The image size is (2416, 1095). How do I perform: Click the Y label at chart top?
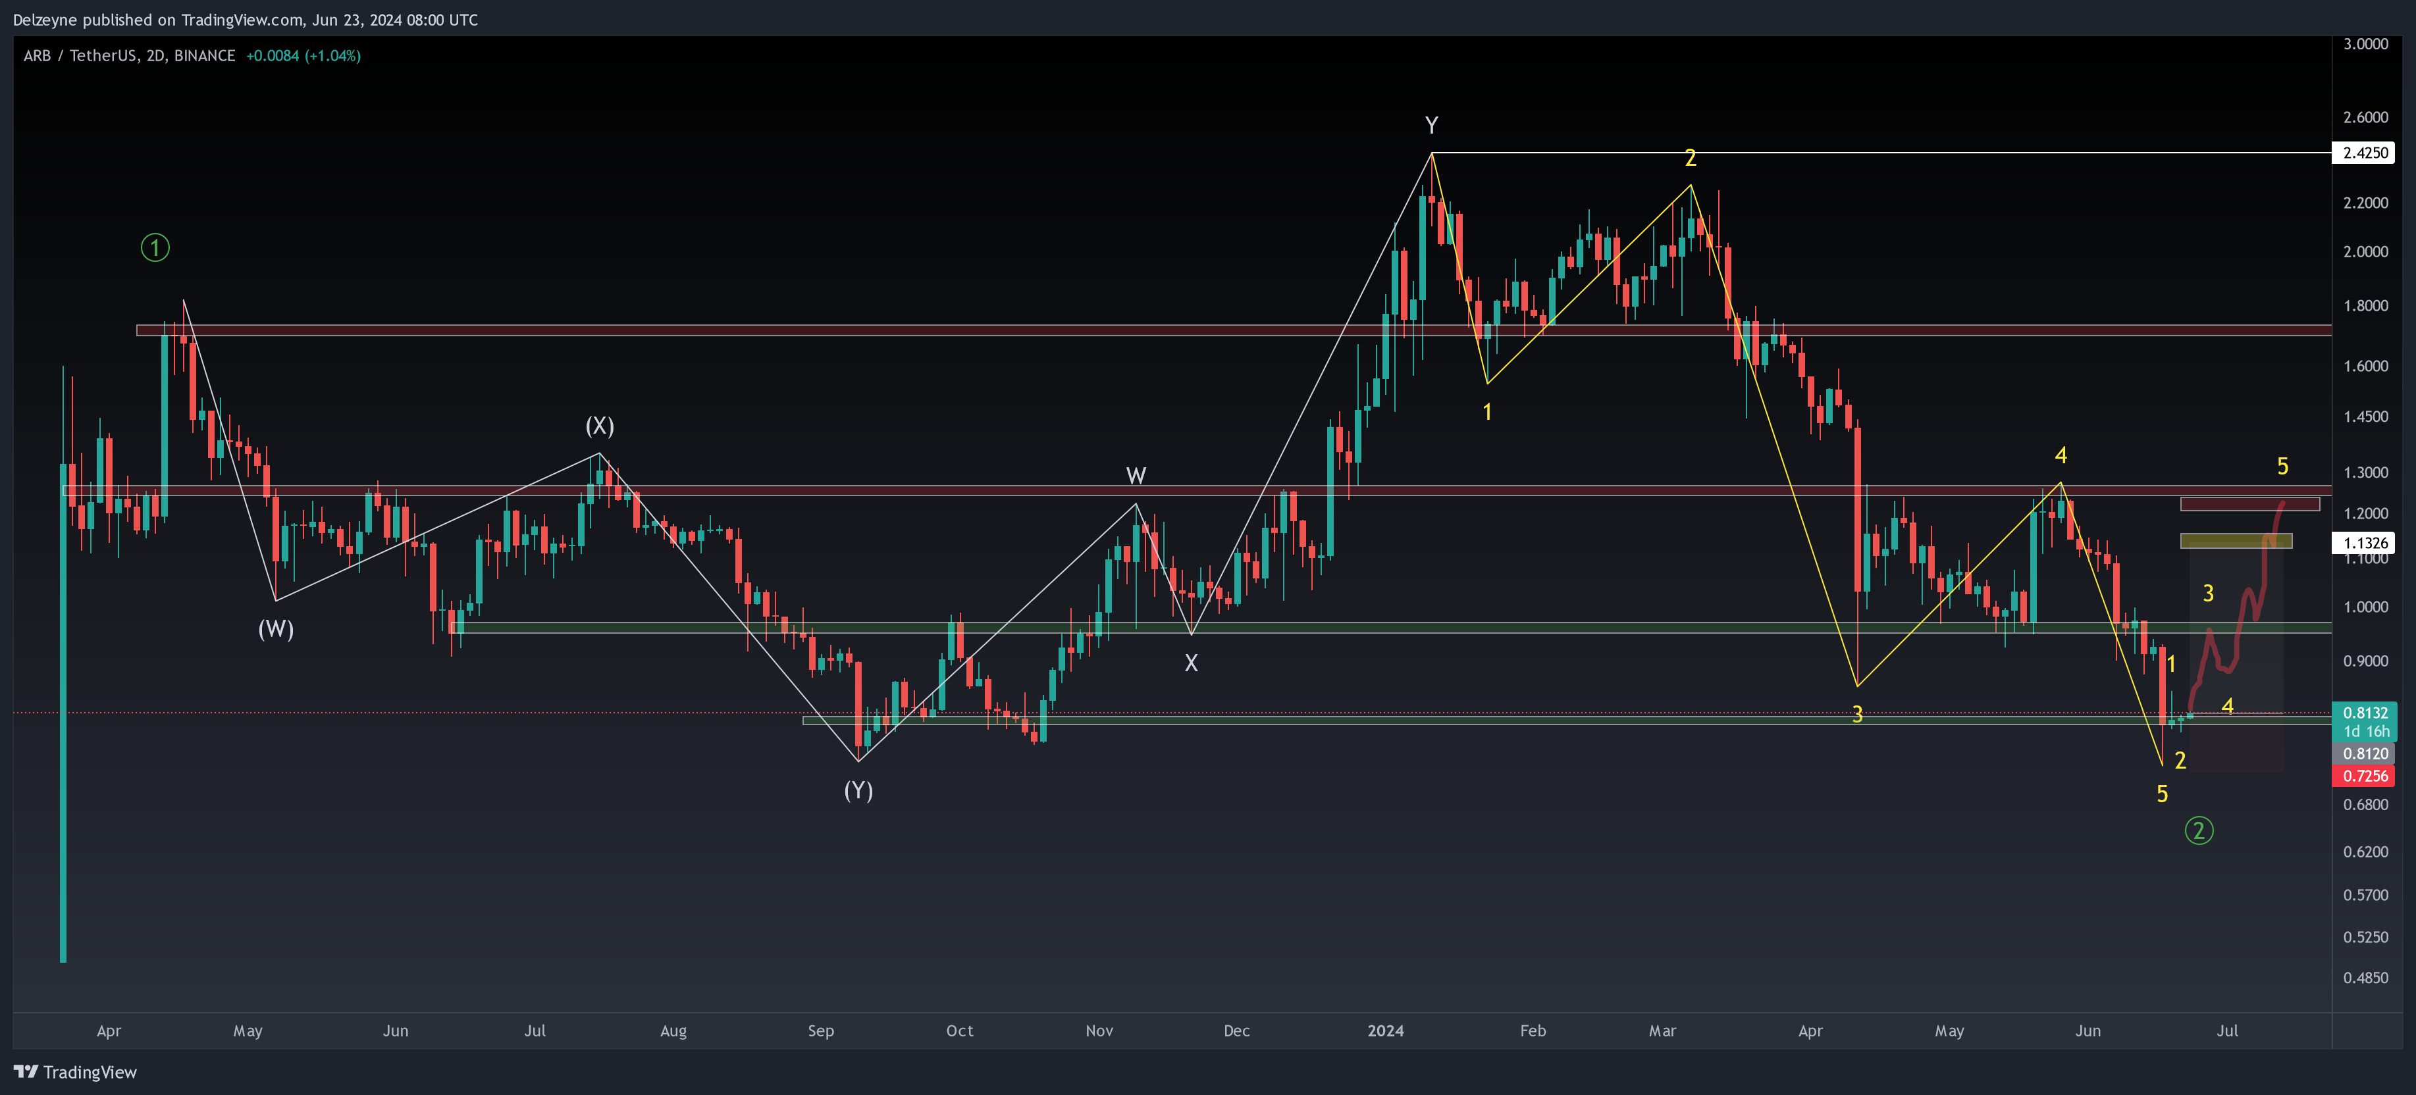tap(1431, 124)
